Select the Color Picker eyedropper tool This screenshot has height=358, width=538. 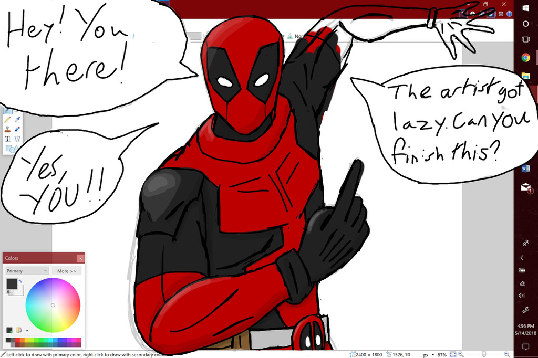17,119
